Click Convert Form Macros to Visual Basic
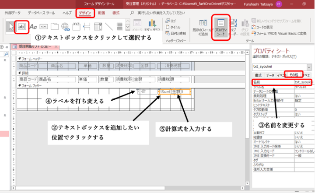Viewport: 315px width, 193px height. (x=281, y=33)
